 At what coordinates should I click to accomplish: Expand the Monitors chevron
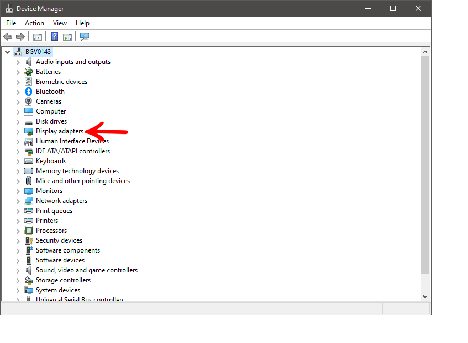[x=18, y=191]
